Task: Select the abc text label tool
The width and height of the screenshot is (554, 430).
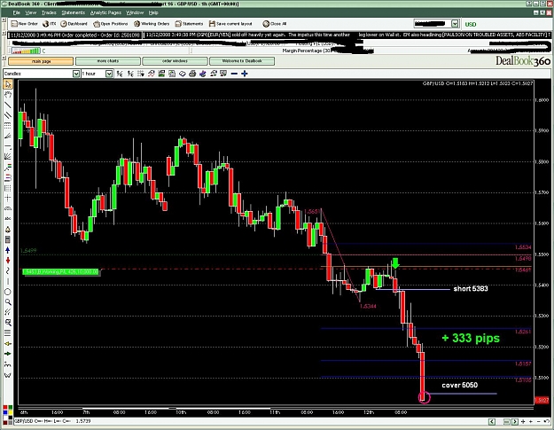Action: click(x=8, y=219)
